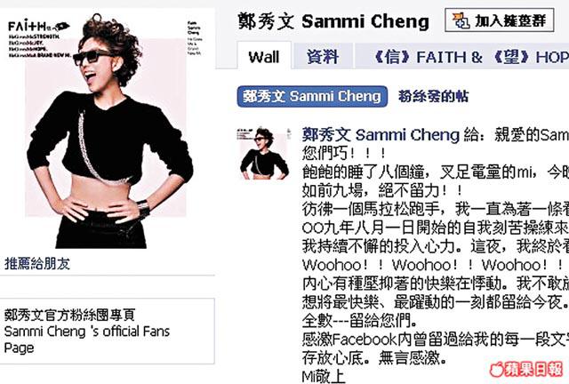Click the FAITH logo on the album cover
The width and height of the screenshot is (569, 384).
[39, 27]
